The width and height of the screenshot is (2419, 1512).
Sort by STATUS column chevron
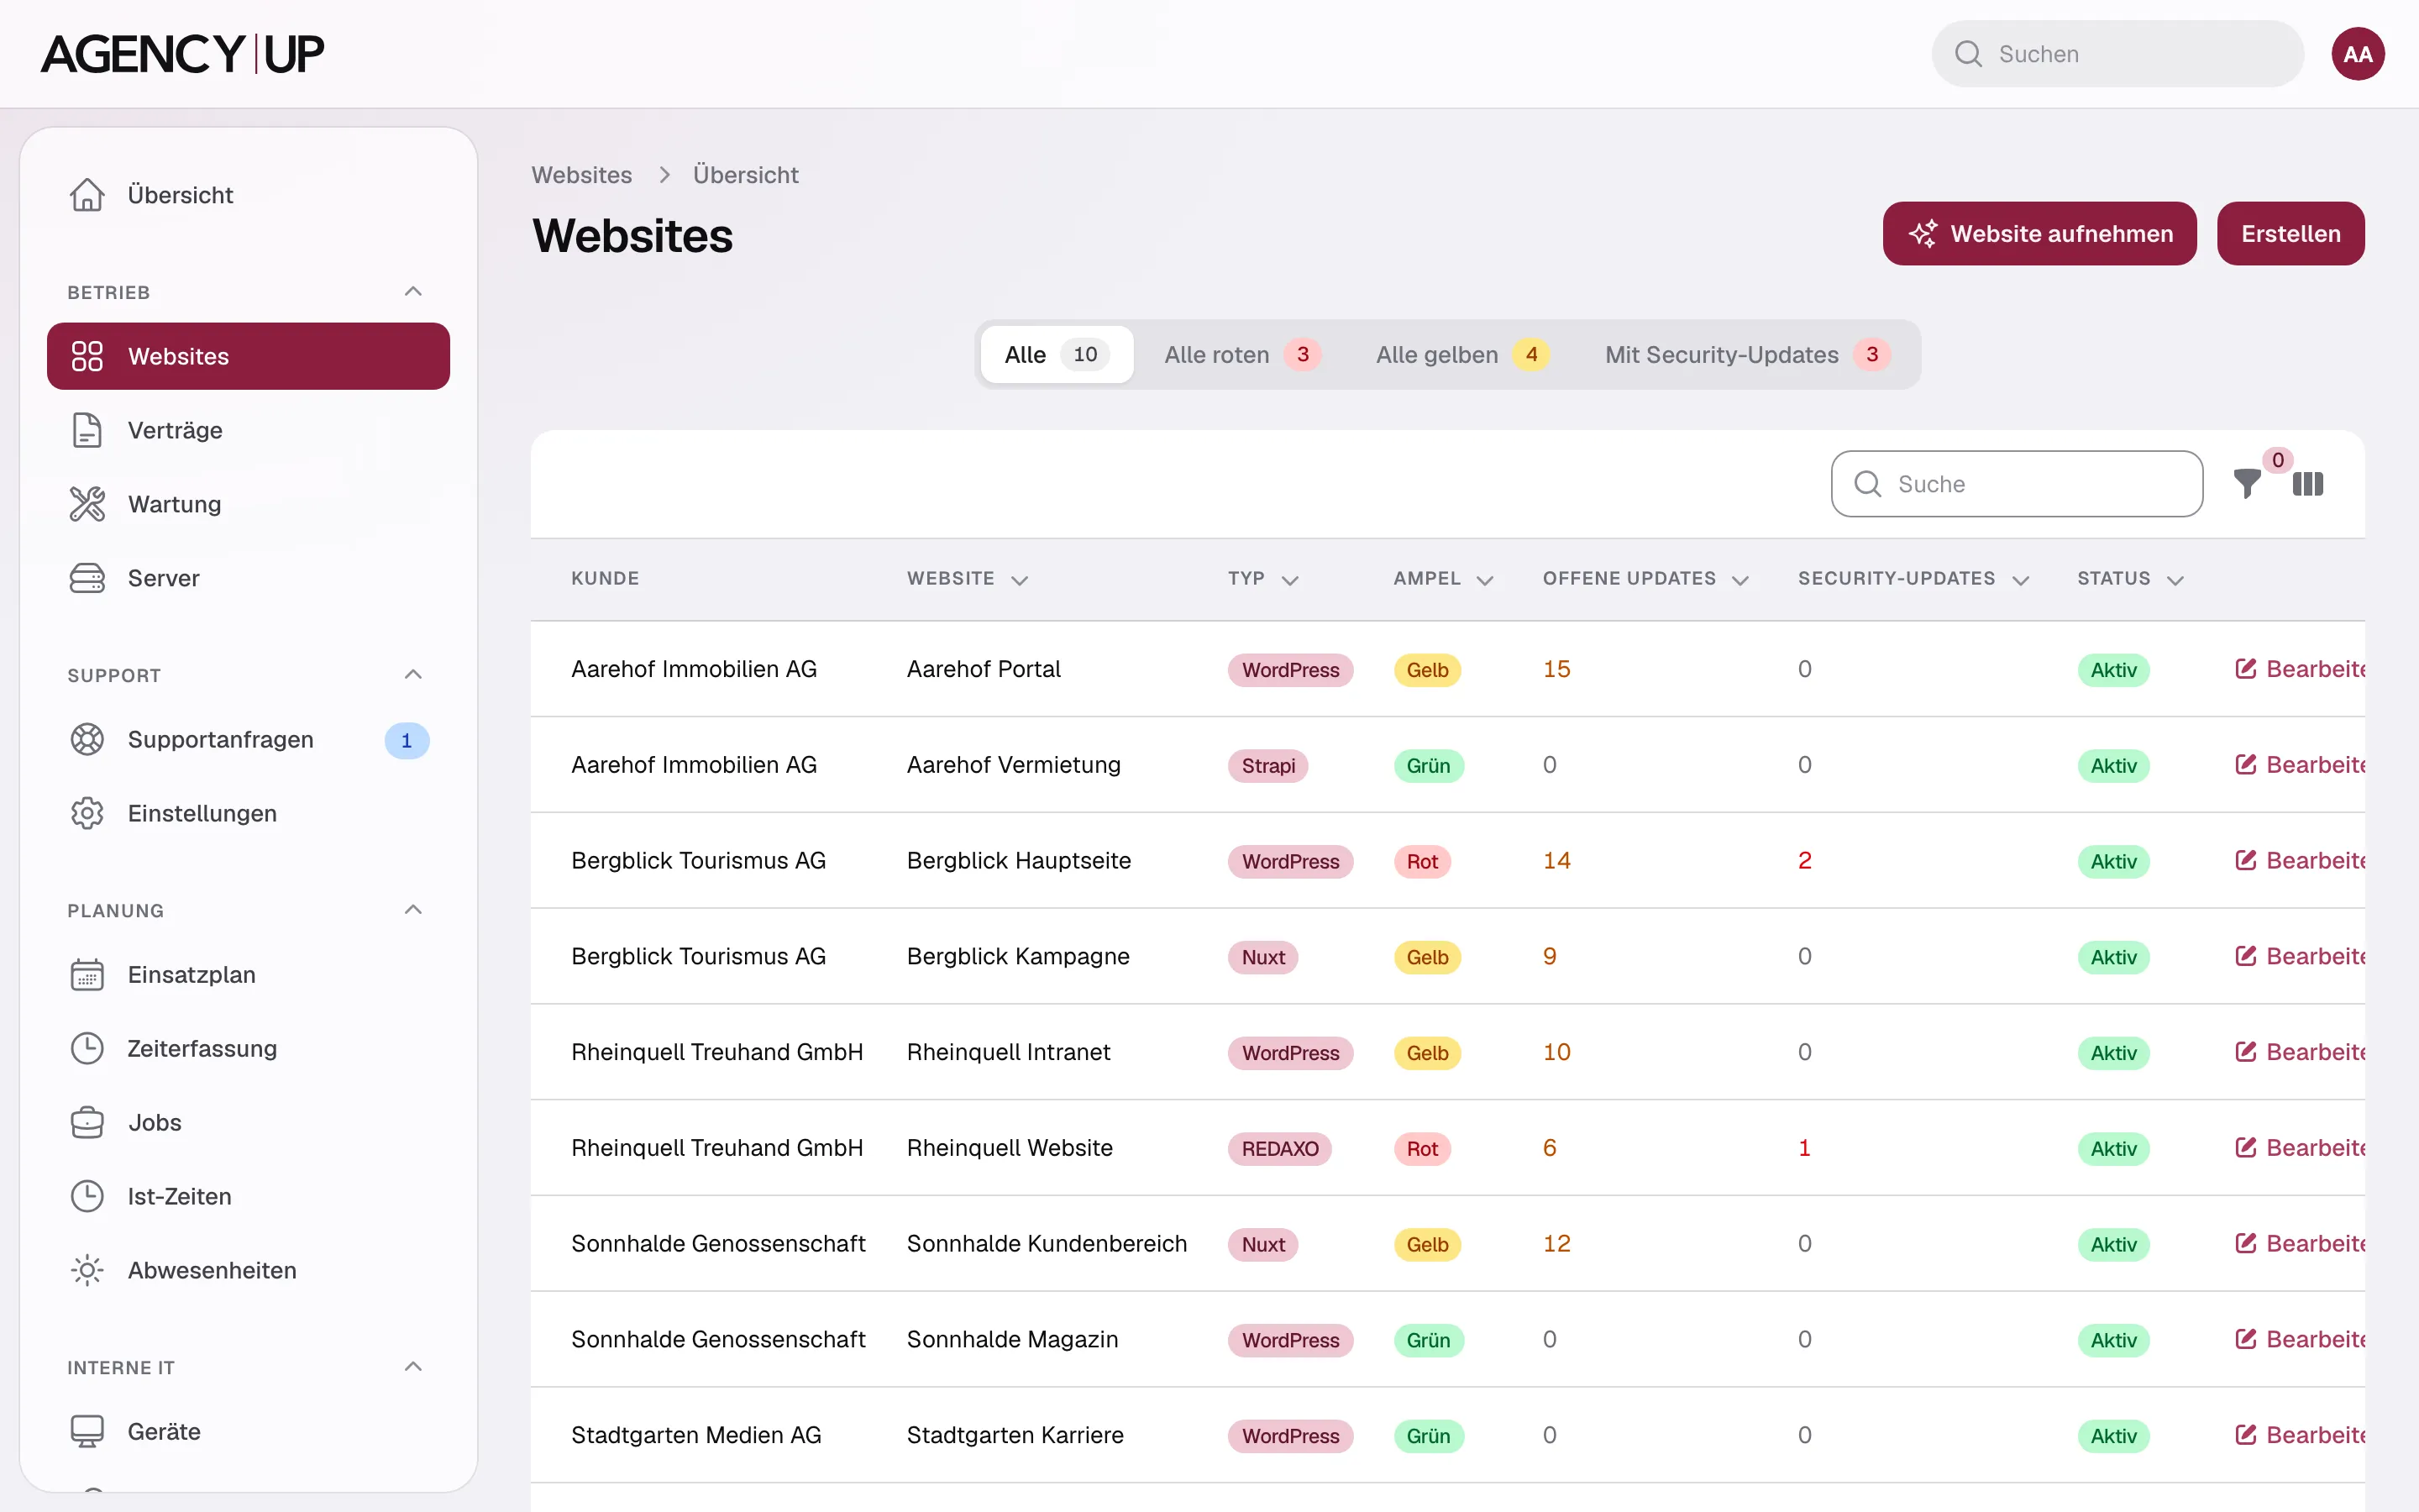pyautogui.click(x=2175, y=580)
